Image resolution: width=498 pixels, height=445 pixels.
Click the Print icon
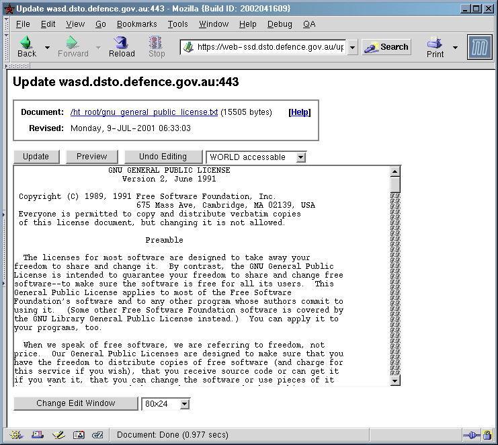click(434, 46)
